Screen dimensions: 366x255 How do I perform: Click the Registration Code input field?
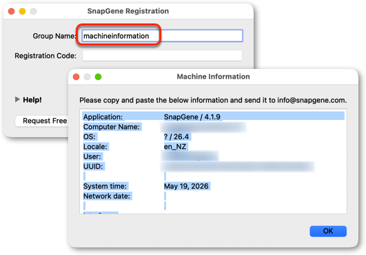[x=162, y=56]
